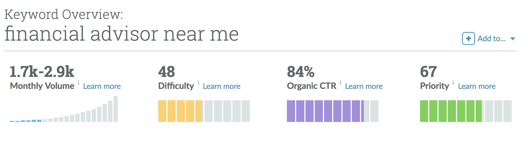Click the plus icon beside Add to
Screen dimensions: 528x142
click(468, 39)
